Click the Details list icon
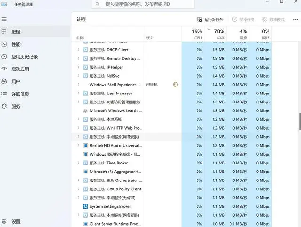The height and width of the screenshot is (227, 301). [x=4, y=94]
